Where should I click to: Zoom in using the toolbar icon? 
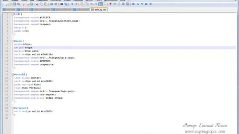pos(72,4)
